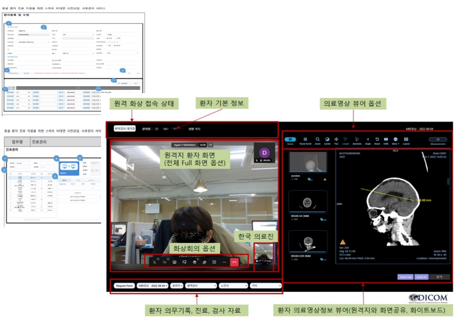456x321 pixels.
Task: Toggle the microphone mute in call bar
Action: point(155,262)
